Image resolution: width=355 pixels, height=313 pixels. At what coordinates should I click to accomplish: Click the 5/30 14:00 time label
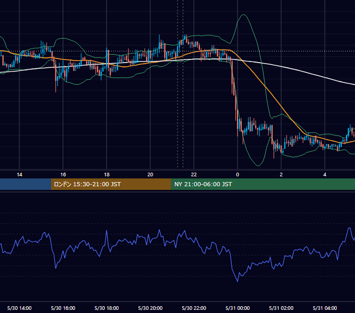[19, 308]
